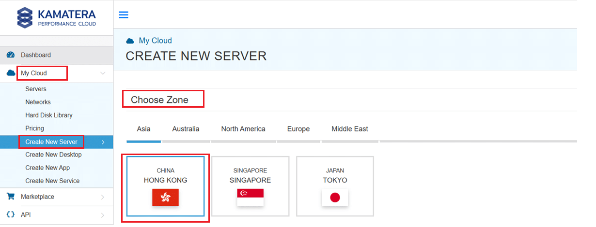The height and width of the screenshot is (227, 596).
Task: Go to Networks in sidebar
Action: [38, 102]
